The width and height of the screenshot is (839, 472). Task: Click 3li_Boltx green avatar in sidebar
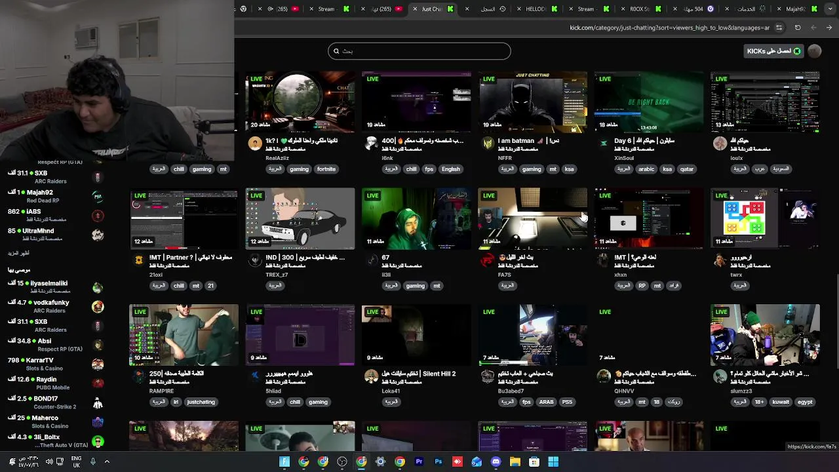(98, 441)
